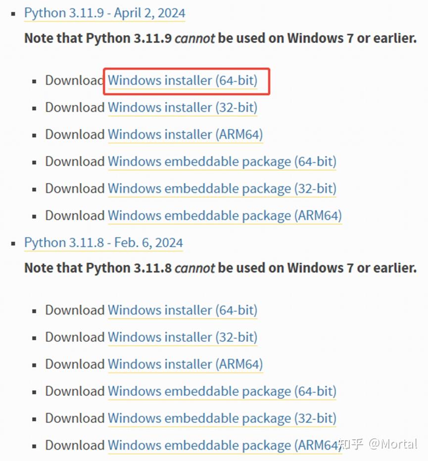
Task: Click the 知乎 @Mortal watermark
Action: pyautogui.click(x=378, y=444)
